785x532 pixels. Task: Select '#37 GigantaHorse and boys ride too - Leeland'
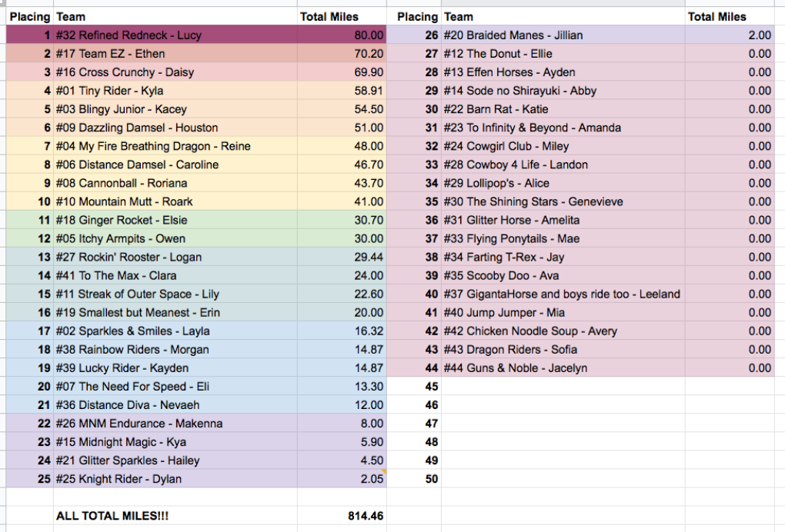563,294
